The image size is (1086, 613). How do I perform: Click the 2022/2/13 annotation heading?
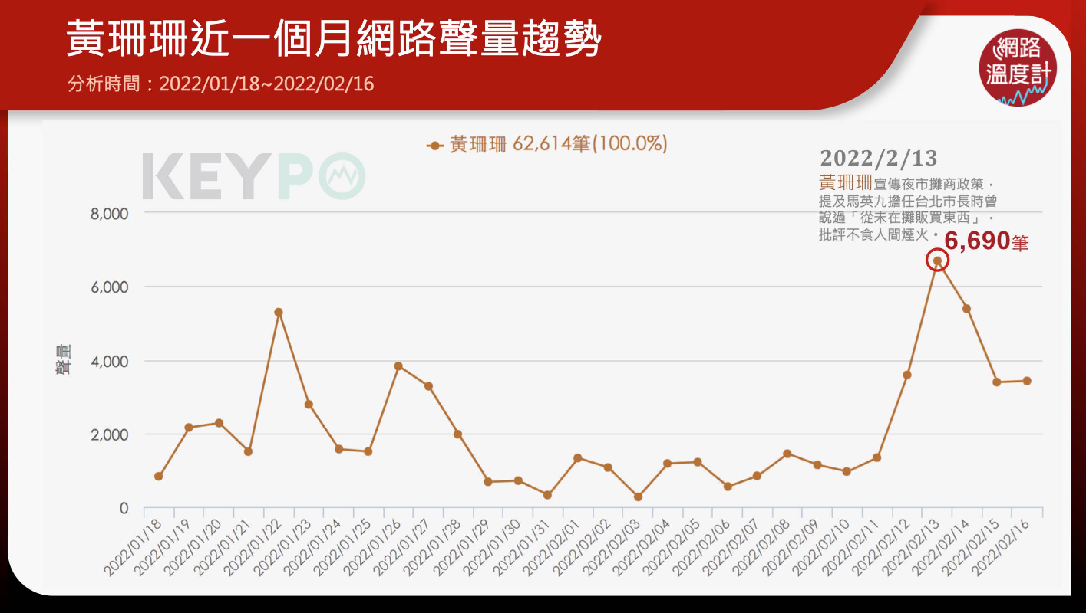[878, 159]
